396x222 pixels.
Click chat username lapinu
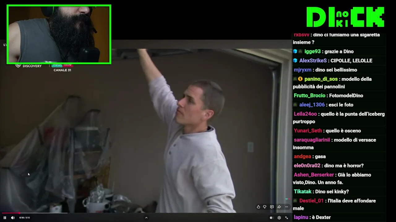(301, 217)
